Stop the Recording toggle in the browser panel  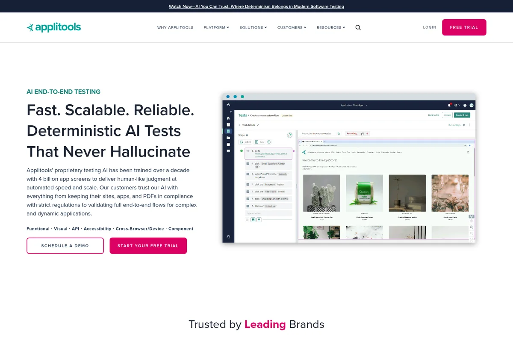pyautogui.click(x=368, y=133)
